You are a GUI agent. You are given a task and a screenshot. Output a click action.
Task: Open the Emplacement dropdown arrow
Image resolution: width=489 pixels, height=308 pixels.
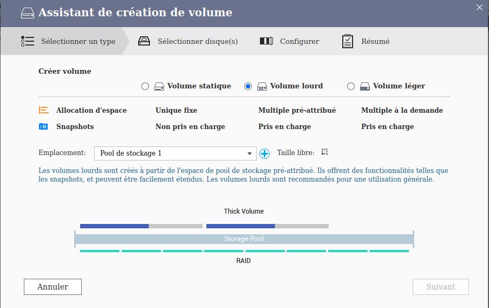(x=250, y=153)
